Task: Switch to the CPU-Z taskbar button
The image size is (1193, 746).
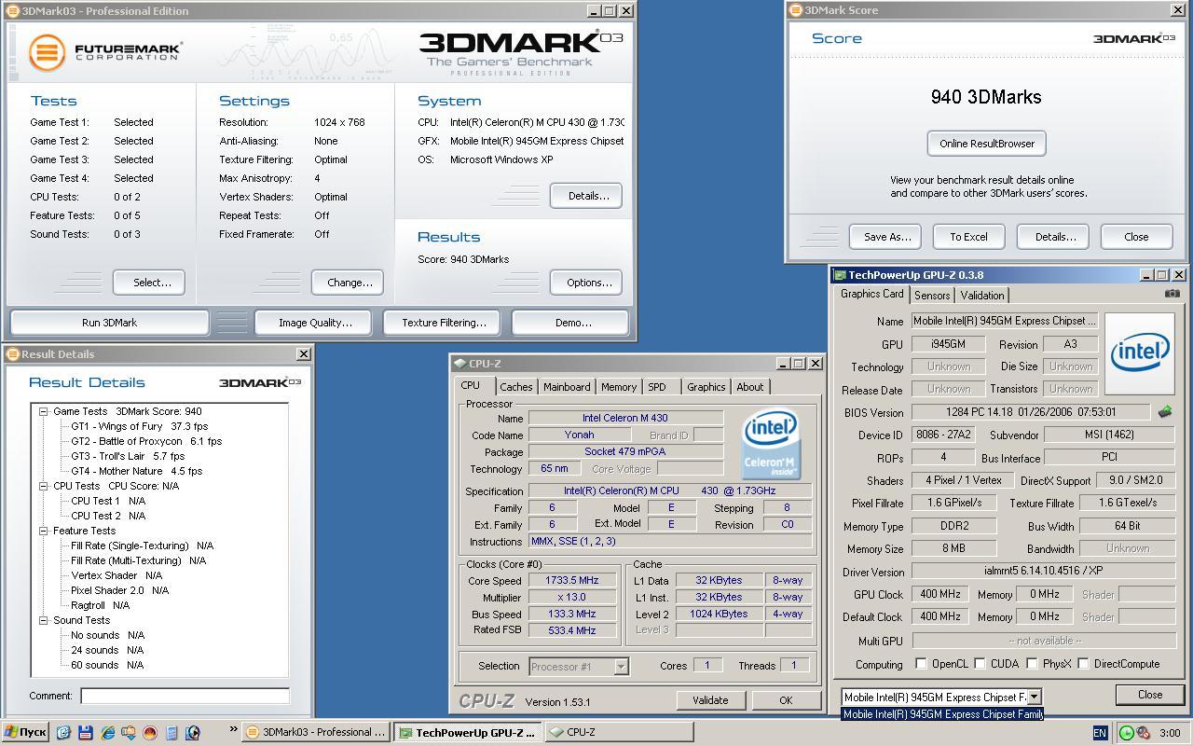Action: coord(621,733)
